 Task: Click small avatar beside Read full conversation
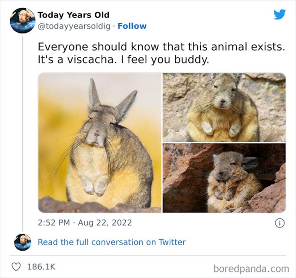pyautogui.click(x=23, y=242)
